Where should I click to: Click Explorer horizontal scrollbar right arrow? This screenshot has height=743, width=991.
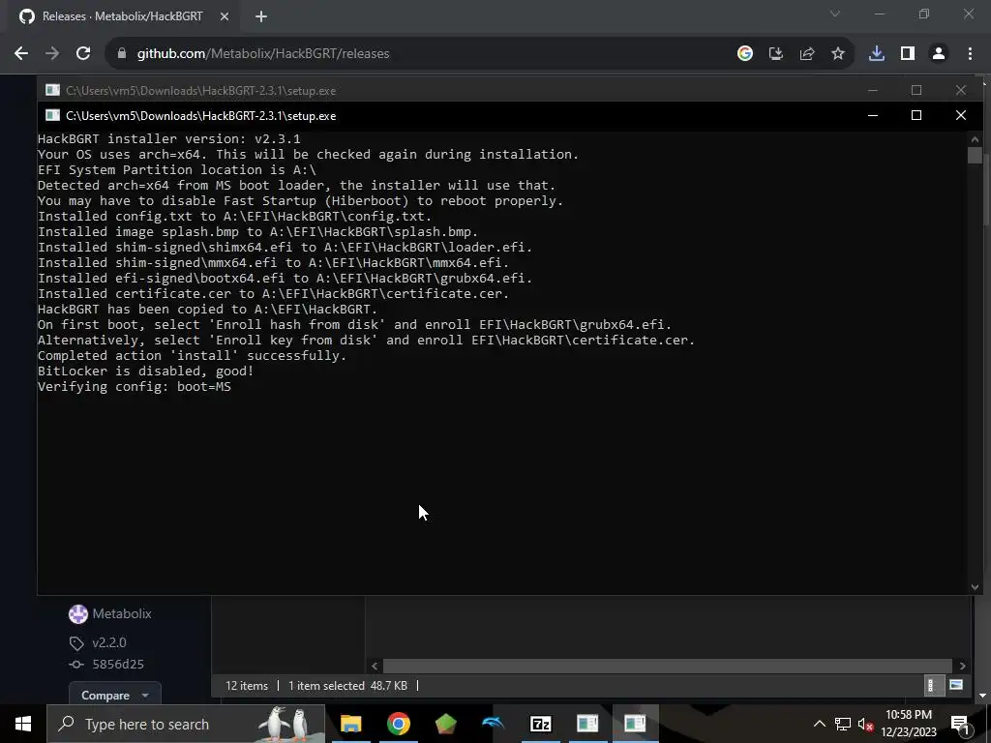(x=963, y=666)
